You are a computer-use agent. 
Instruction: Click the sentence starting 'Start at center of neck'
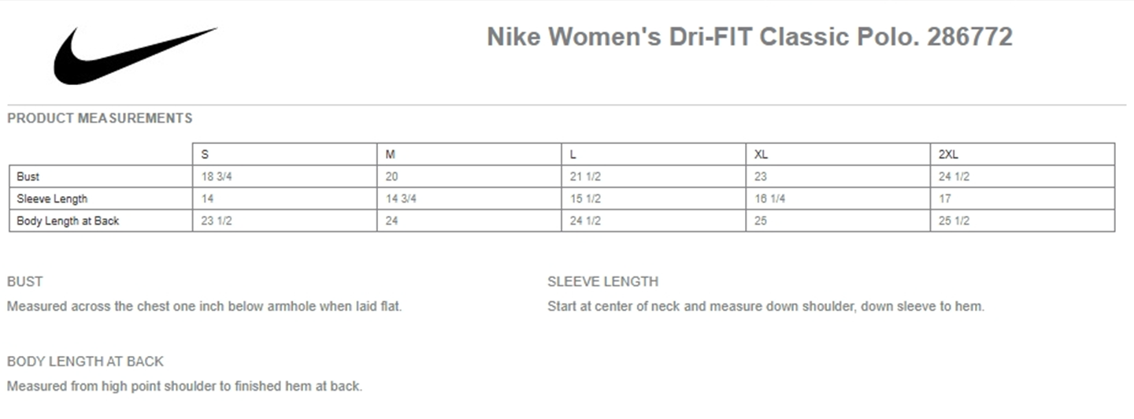pyautogui.click(x=766, y=306)
